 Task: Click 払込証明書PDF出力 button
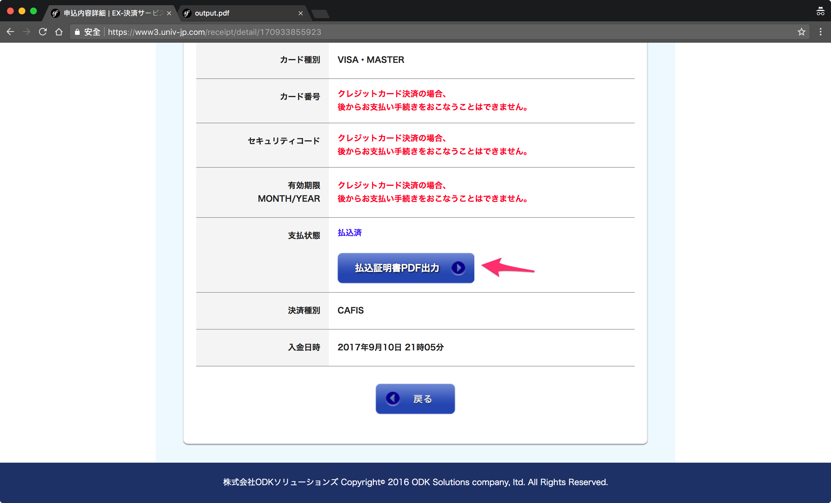(x=397, y=268)
